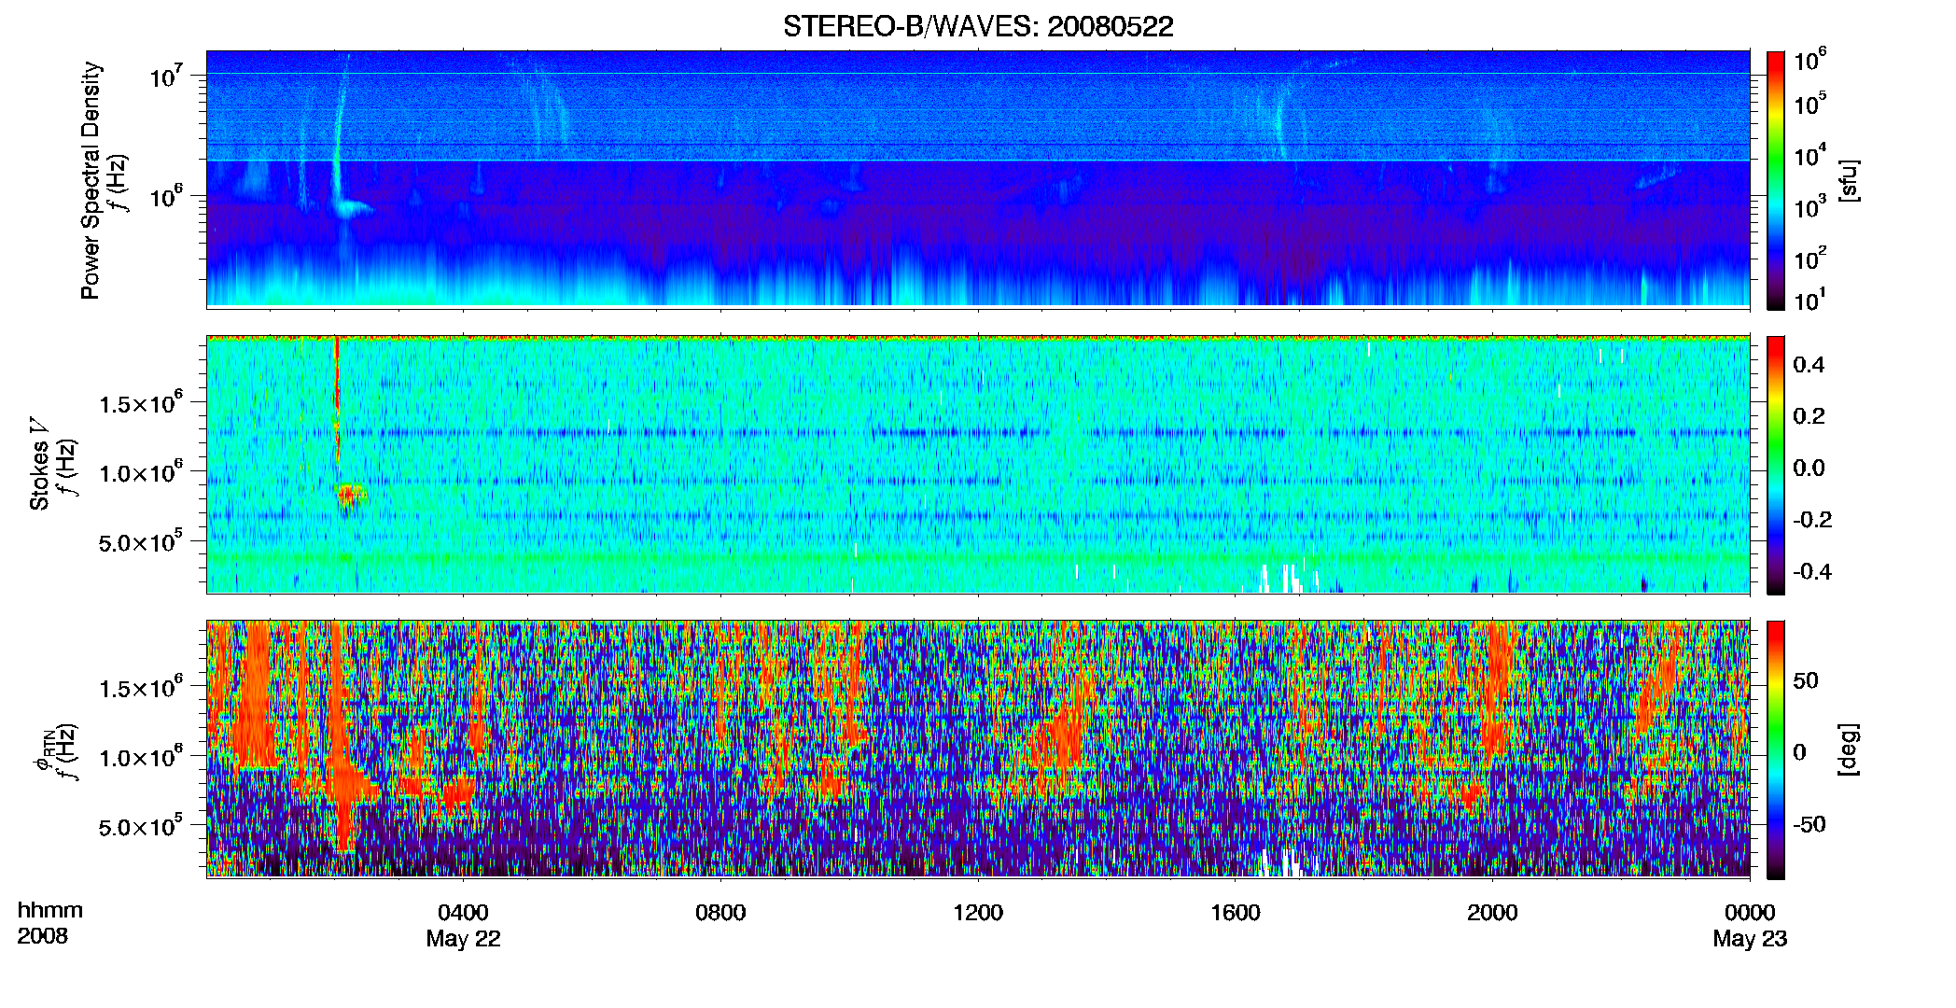Click the 0.2 value on Stokes V colorbar
This screenshot has width=1956, height=1008.
[1809, 416]
